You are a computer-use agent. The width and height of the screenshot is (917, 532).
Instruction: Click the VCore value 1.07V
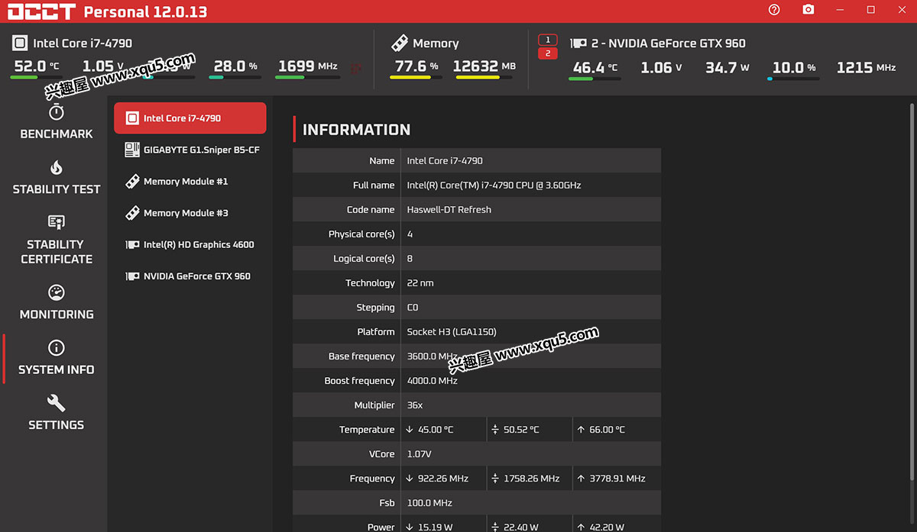[x=419, y=453]
